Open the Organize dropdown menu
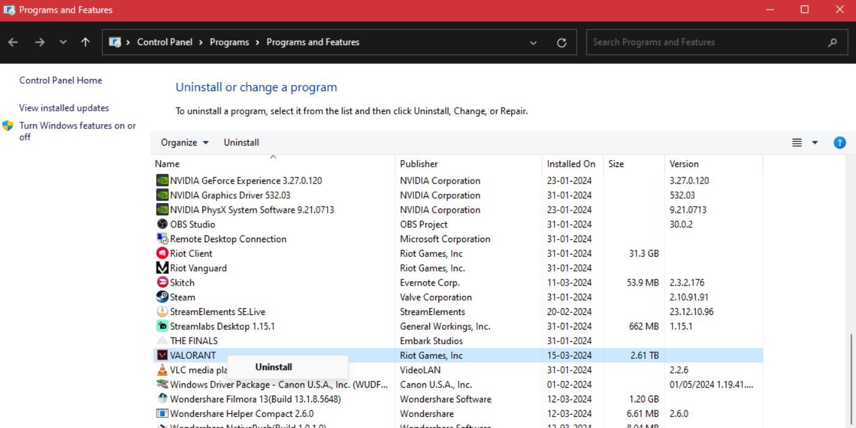Screen dimensions: 856x428 [x=183, y=142]
